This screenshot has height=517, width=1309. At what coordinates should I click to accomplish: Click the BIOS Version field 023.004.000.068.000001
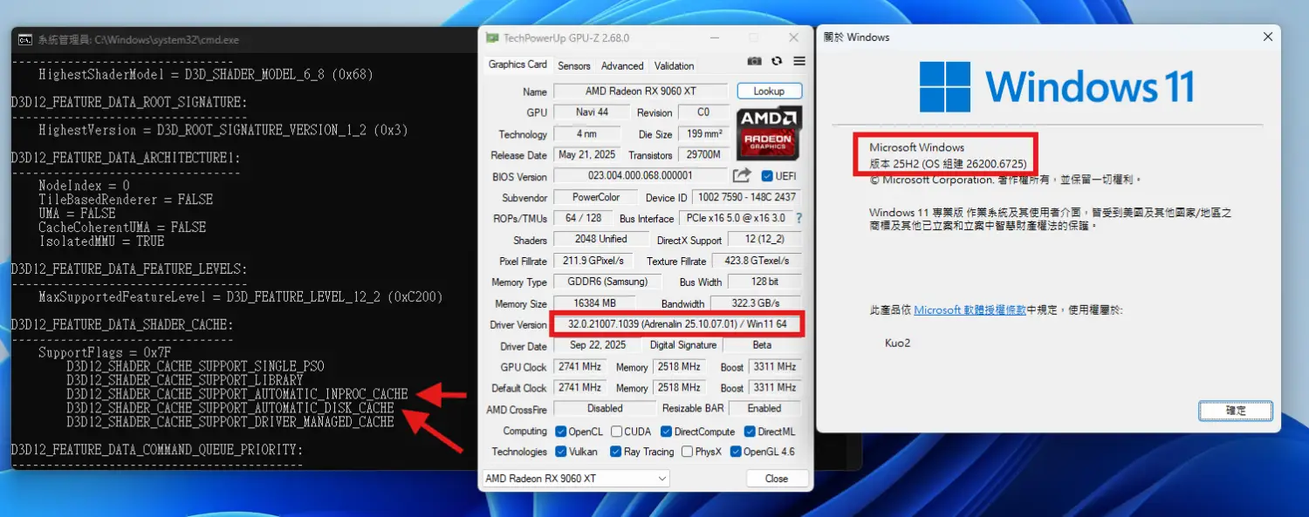tap(641, 176)
